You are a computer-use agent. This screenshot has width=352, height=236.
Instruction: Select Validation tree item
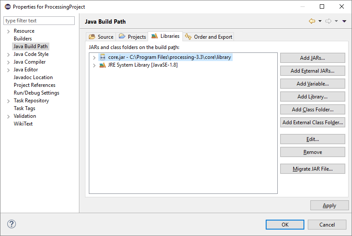25,116
